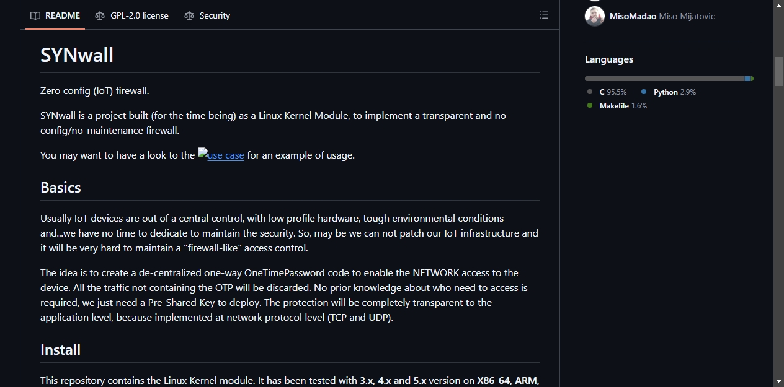Viewport: 784px width, 387px height.
Task: Click the Security scale icon
Action: (x=189, y=15)
